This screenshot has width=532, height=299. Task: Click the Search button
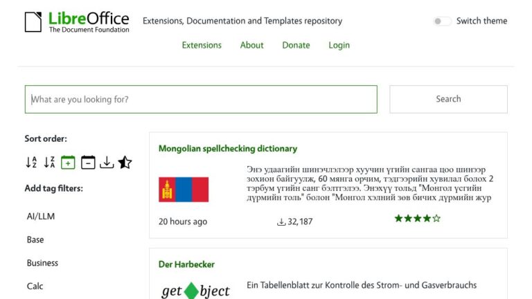tap(448, 99)
